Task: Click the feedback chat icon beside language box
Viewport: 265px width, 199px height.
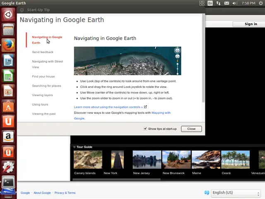Action: [x=207, y=192]
